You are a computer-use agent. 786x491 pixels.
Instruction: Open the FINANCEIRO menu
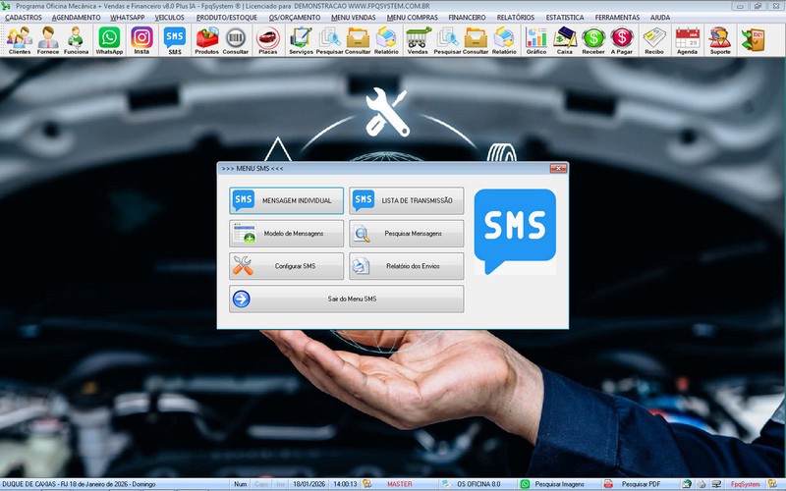point(468,18)
